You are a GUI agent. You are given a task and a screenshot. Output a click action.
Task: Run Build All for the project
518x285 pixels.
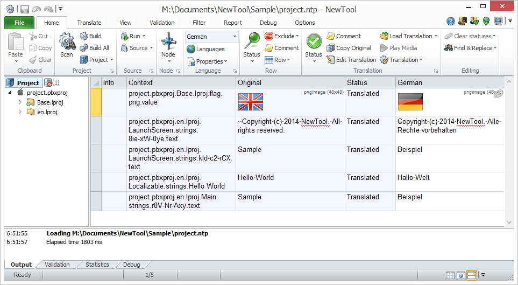95,48
